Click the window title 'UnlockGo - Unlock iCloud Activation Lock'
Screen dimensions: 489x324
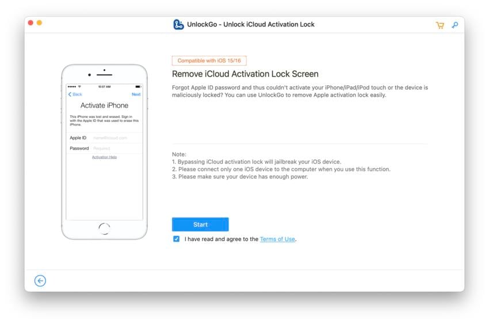point(251,24)
